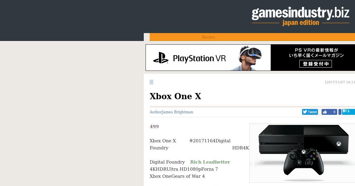Click the PlayStation VR banner ad text

point(199,58)
